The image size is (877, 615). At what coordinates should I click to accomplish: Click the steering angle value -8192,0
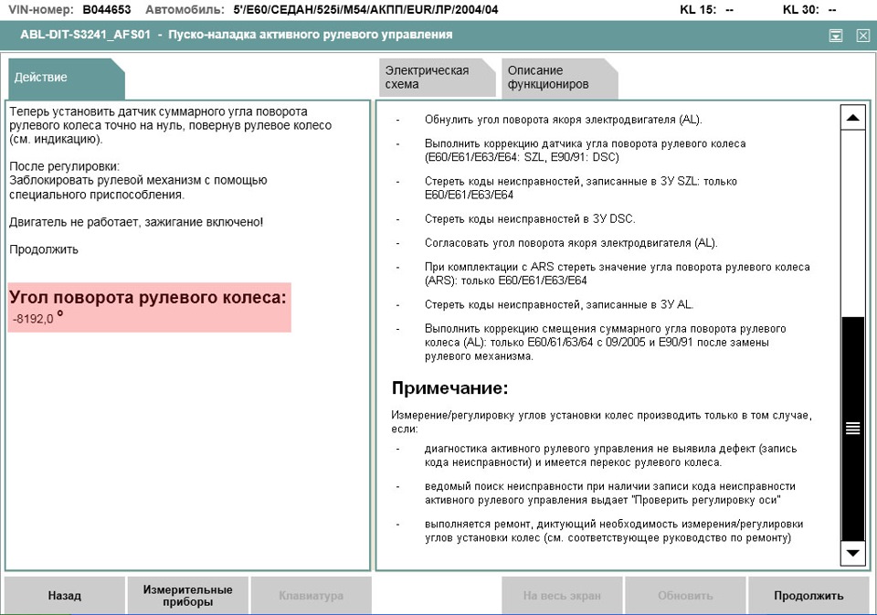[34, 319]
